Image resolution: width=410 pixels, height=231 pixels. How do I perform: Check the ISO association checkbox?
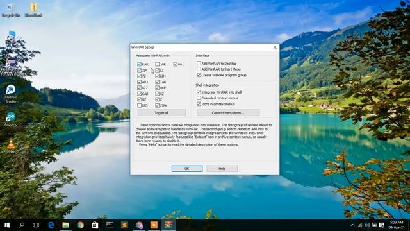tap(140, 105)
